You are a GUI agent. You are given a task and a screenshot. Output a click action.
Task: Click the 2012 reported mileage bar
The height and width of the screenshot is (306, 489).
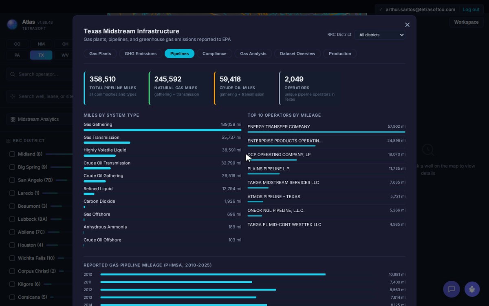[188, 290]
